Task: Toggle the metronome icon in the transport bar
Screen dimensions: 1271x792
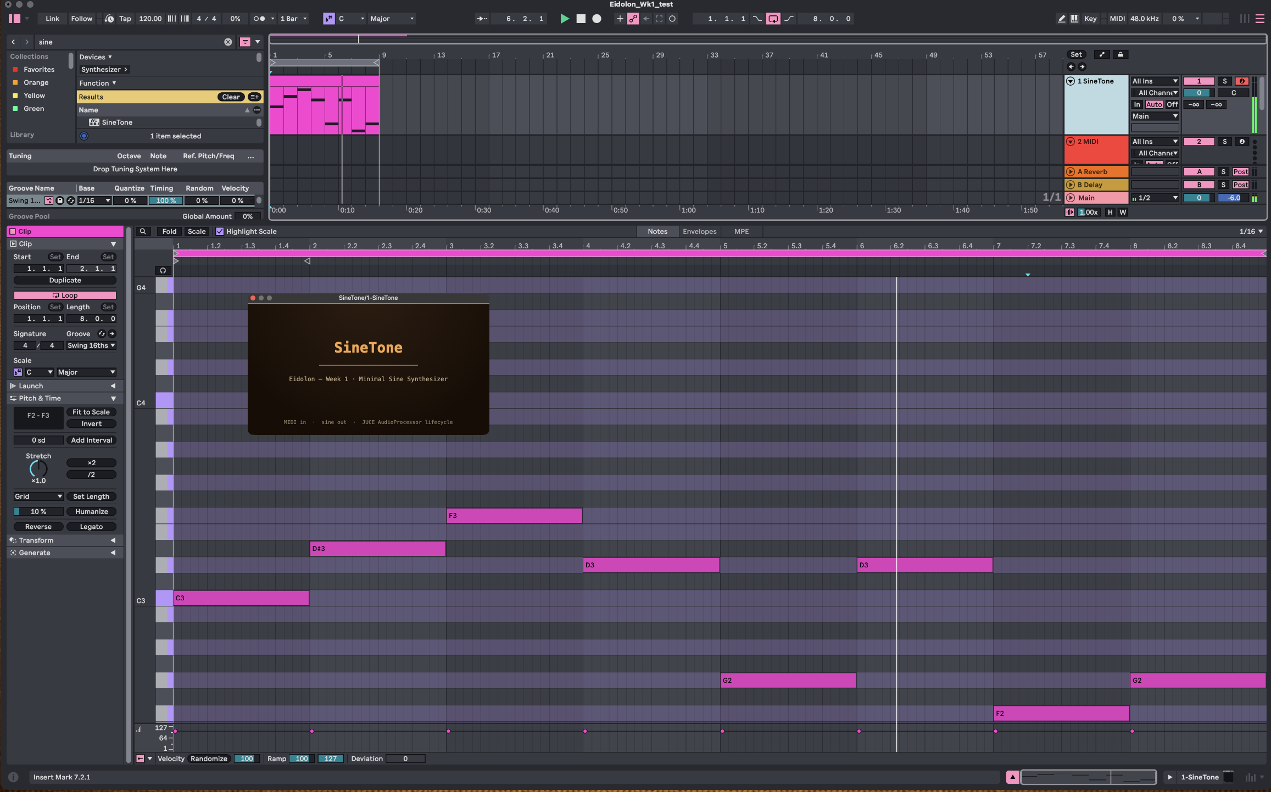Action: [259, 19]
